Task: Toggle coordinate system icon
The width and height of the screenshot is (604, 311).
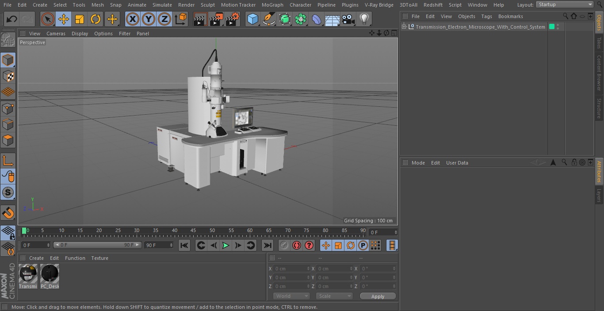Action: click(x=181, y=19)
